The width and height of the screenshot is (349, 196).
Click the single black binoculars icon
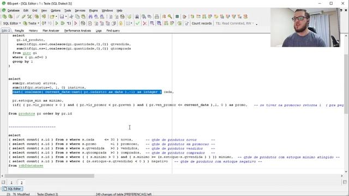137,17
